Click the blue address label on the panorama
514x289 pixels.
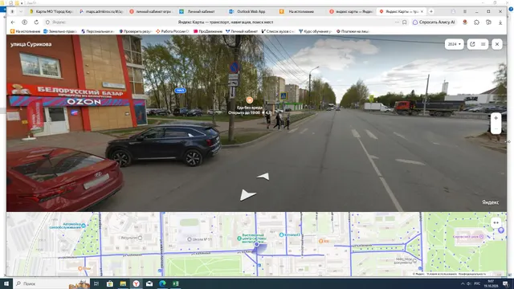180,91
